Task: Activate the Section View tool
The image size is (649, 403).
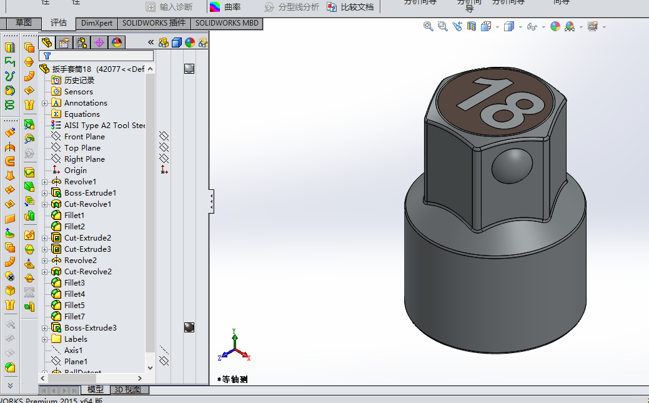Action: (472, 26)
